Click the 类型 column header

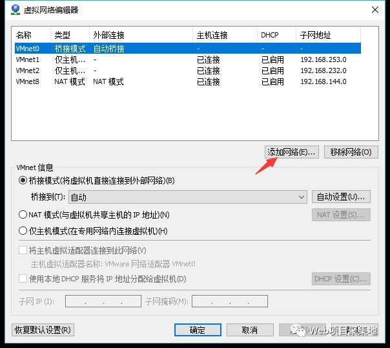pyautogui.click(x=70, y=35)
